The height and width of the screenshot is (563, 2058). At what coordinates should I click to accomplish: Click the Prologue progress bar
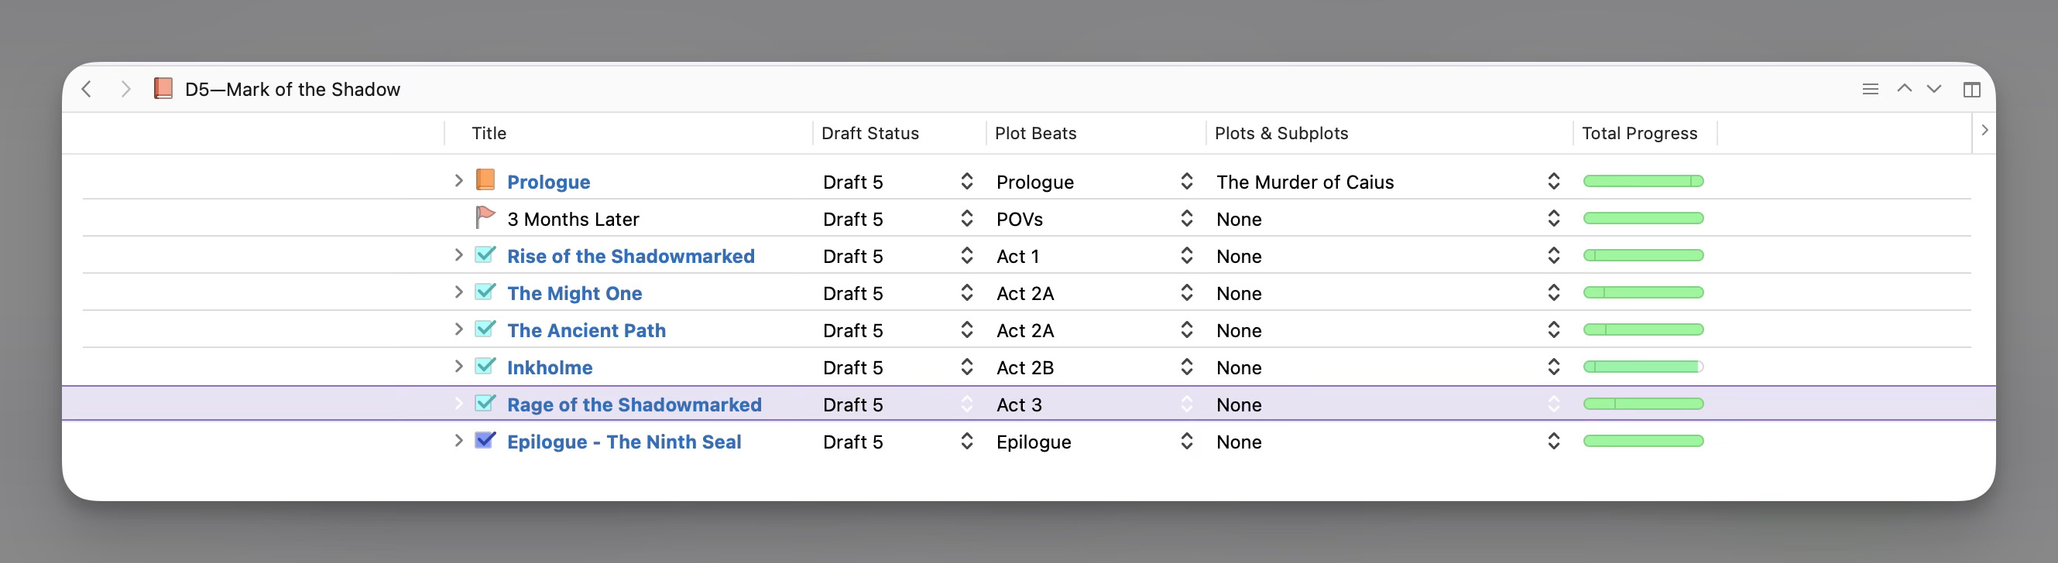(x=1643, y=181)
